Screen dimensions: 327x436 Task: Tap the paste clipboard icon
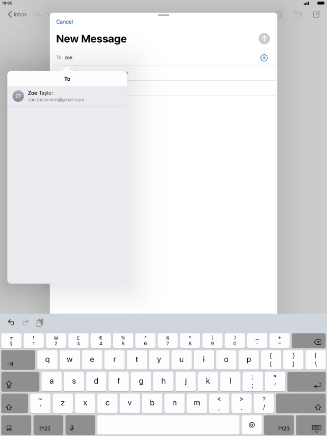40,323
